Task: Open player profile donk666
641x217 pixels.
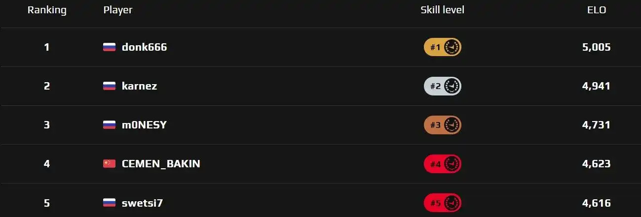Action: click(144, 47)
